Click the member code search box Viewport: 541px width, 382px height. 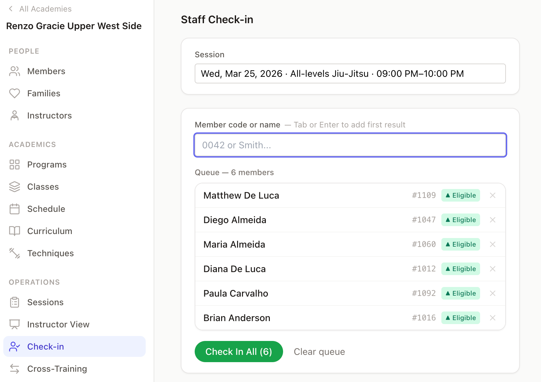click(x=350, y=145)
